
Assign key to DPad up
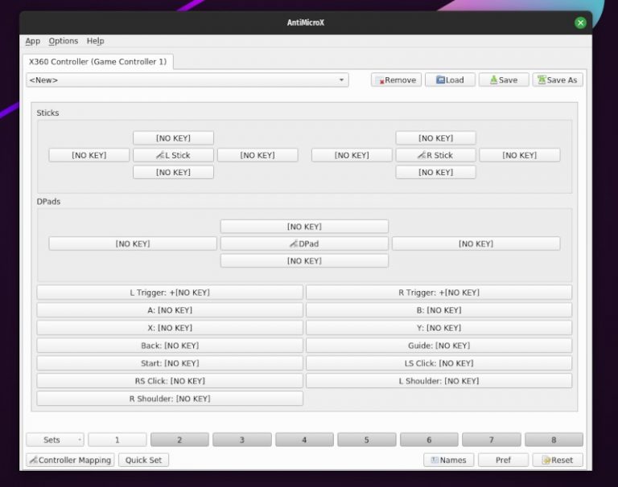click(304, 227)
